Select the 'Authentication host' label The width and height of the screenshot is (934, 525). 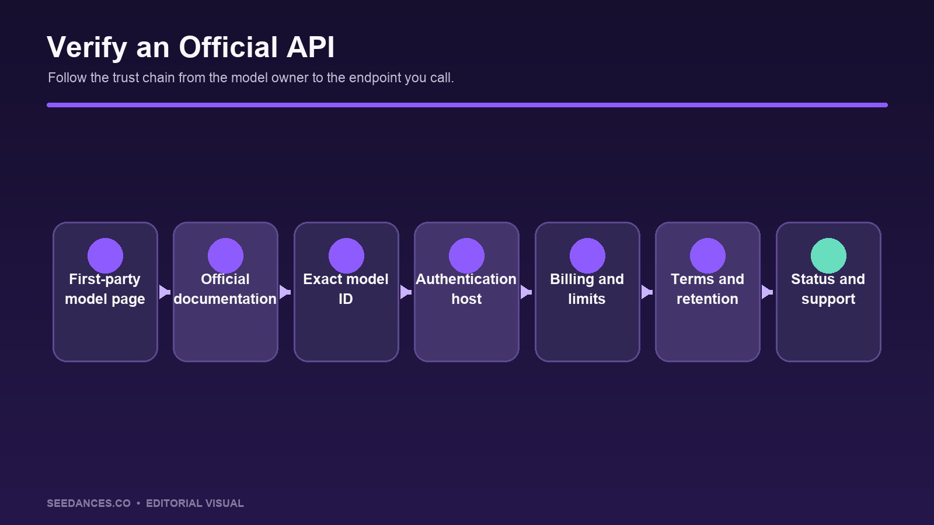(466, 289)
